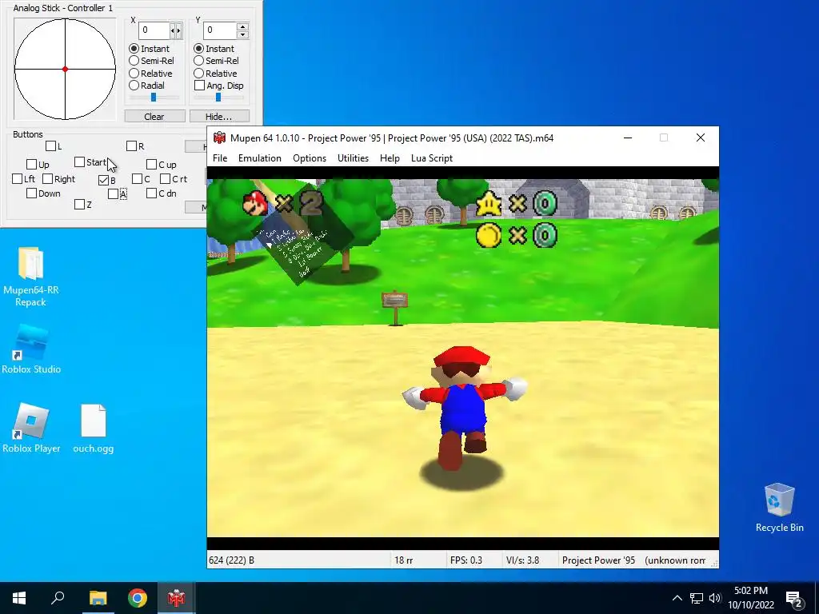Screen dimensions: 819x614
Task: Click the analog stick circle center dot
Action: click(x=65, y=69)
